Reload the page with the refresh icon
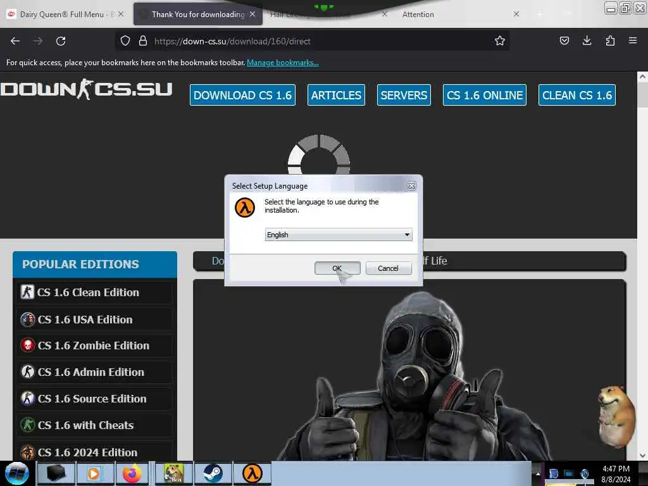Image resolution: width=648 pixels, height=486 pixels. pos(61,41)
